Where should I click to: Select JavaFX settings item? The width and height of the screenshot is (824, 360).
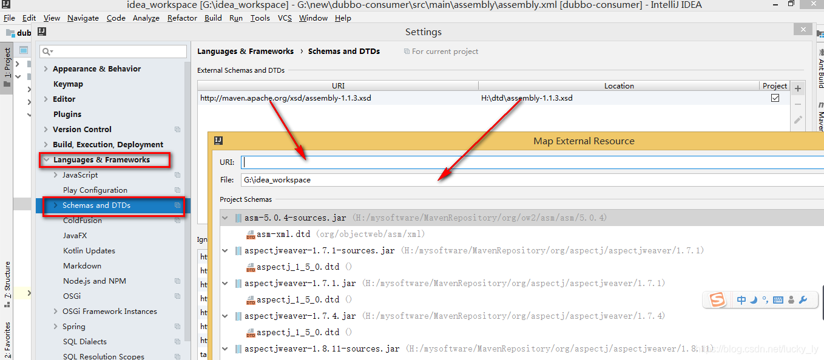[75, 236]
